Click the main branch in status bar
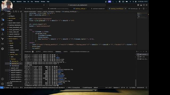Screen dimensions: 170x95 point(7,88)
